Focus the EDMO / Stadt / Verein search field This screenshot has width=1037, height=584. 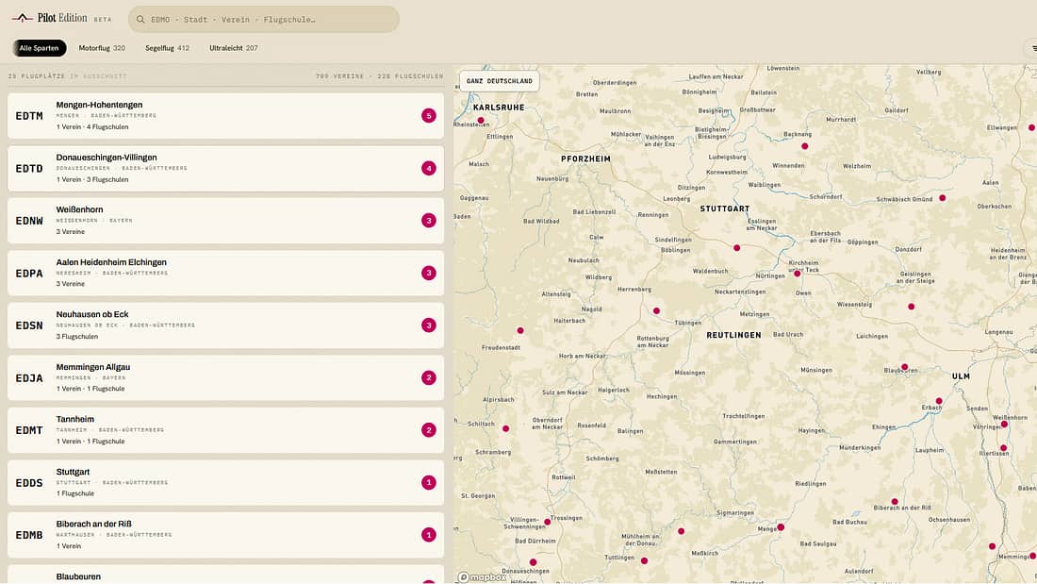point(264,20)
